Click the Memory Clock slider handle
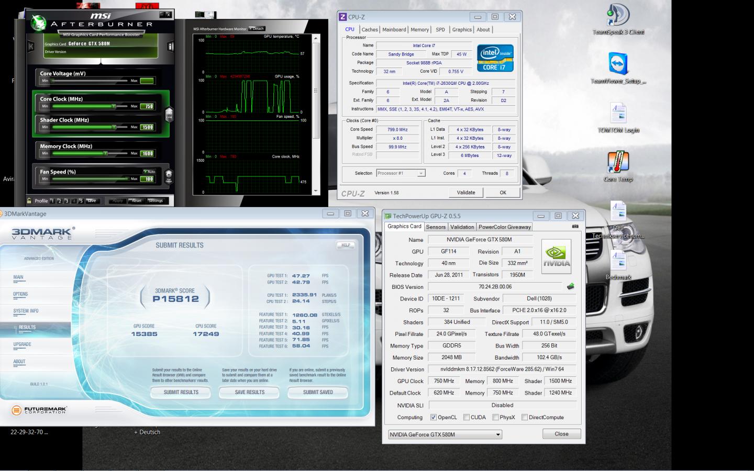 [106, 153]
